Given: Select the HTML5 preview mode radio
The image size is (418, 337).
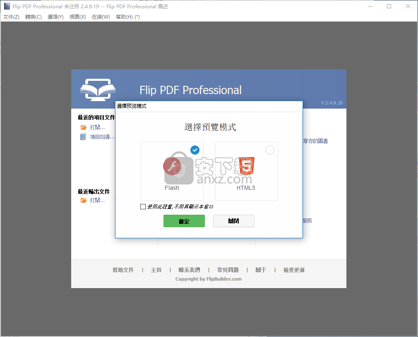Looking at the screenshot, I should 270,150.
